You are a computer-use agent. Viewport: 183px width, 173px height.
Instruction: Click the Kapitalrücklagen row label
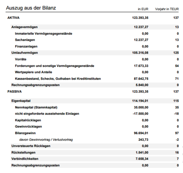28,120
